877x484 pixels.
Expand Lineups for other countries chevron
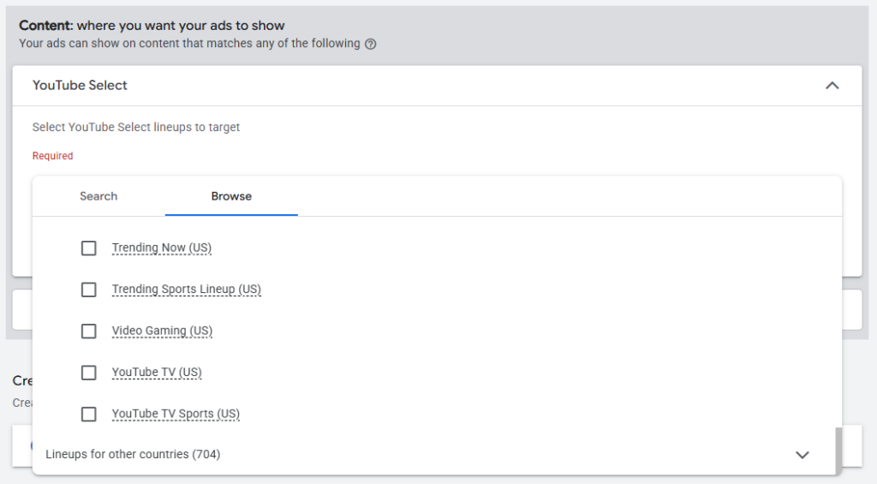pos(802,455)
